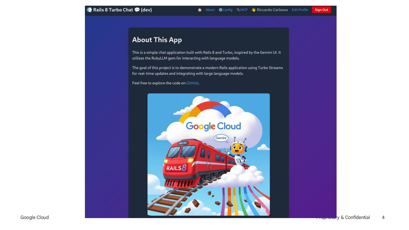Click the red Sign Out button

322,10
